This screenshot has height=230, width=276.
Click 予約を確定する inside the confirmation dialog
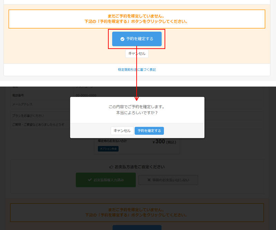149,131
